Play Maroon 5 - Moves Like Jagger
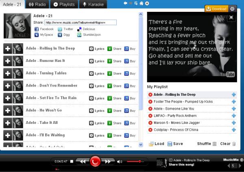This screenshot has height=172, width=244. pyautogui.click(x=176, y=123)
